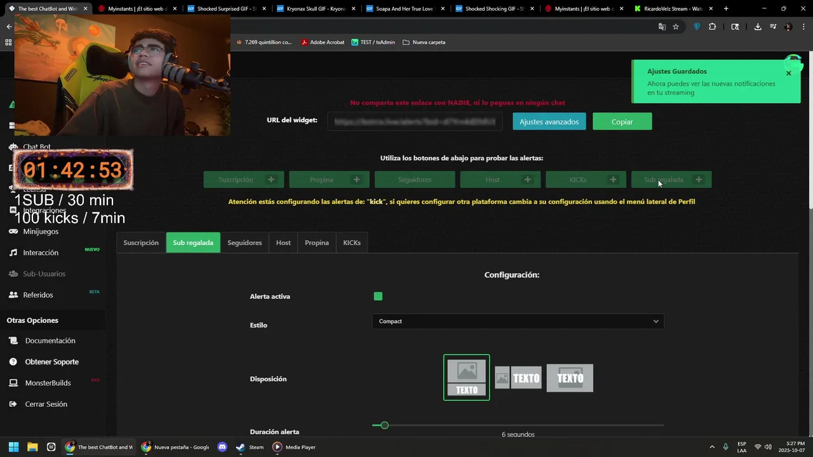Select text-over-image layout option
Image resolution: width=813 pixels, height=457 pixels.
(x=570, y=378)
